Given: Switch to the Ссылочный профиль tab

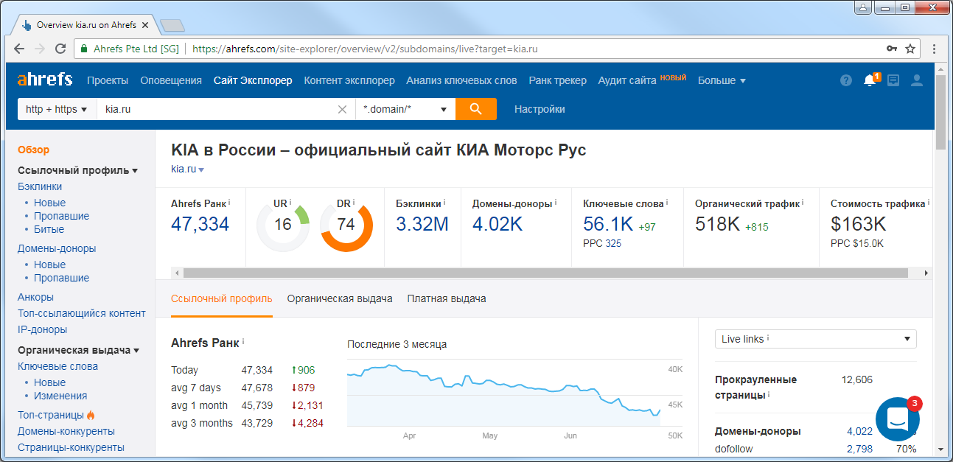Looking at the screenshot, I should point(222,298).
